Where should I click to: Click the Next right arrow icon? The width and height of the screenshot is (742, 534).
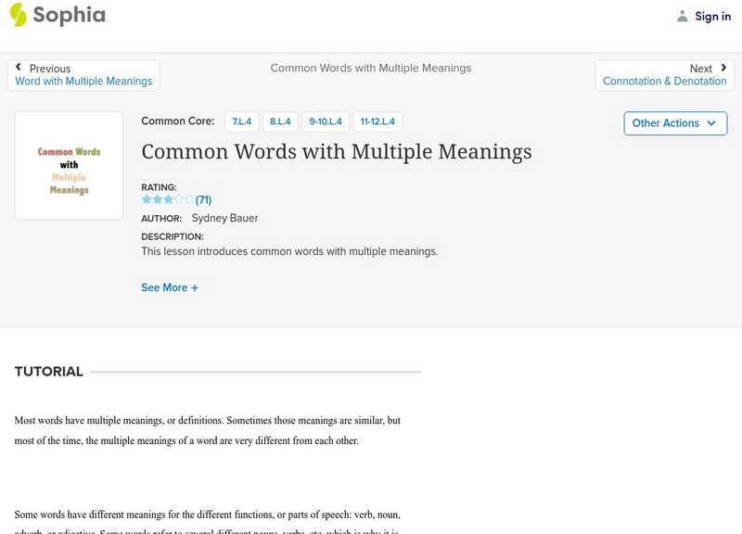[x=723, y=68]
